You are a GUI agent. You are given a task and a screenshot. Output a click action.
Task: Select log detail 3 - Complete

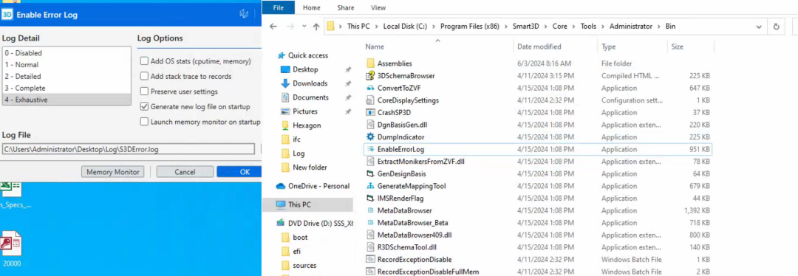66,88
